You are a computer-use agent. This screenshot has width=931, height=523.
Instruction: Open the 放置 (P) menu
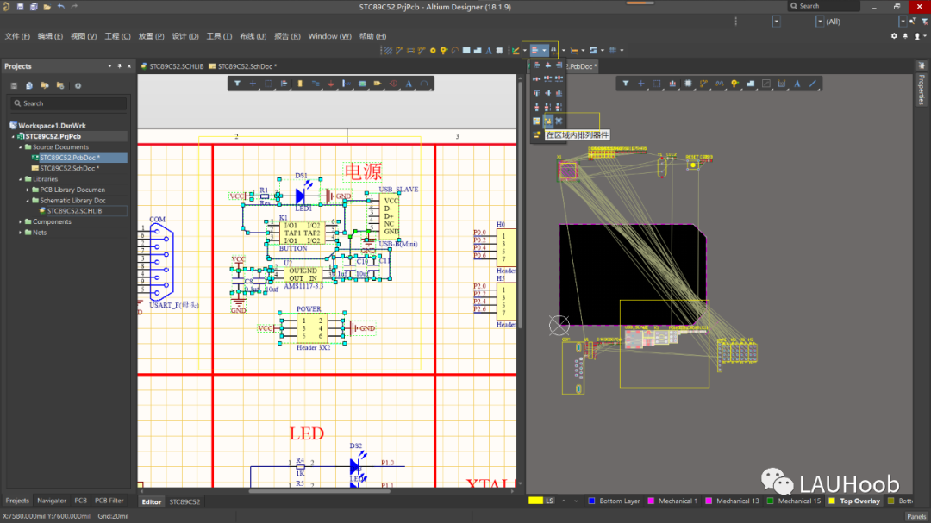pos(151,36)
